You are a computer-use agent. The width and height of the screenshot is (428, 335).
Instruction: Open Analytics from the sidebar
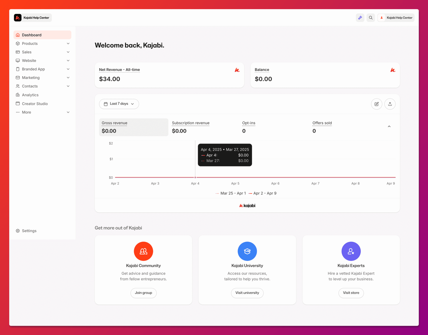[30, 95]
